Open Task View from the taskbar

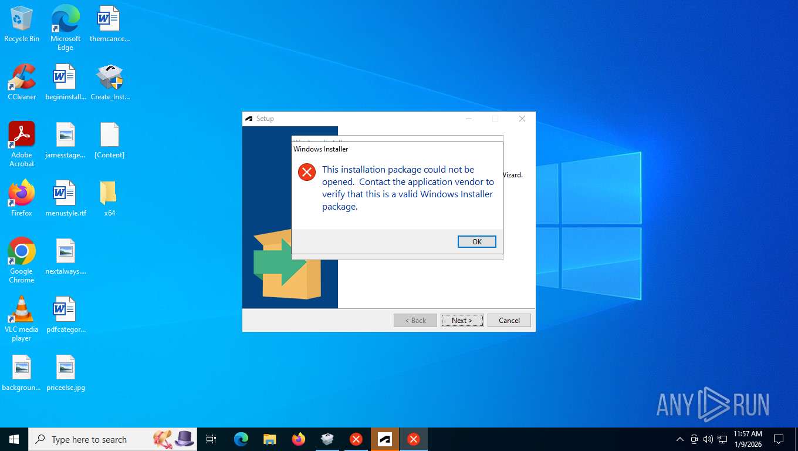[211, 439]
